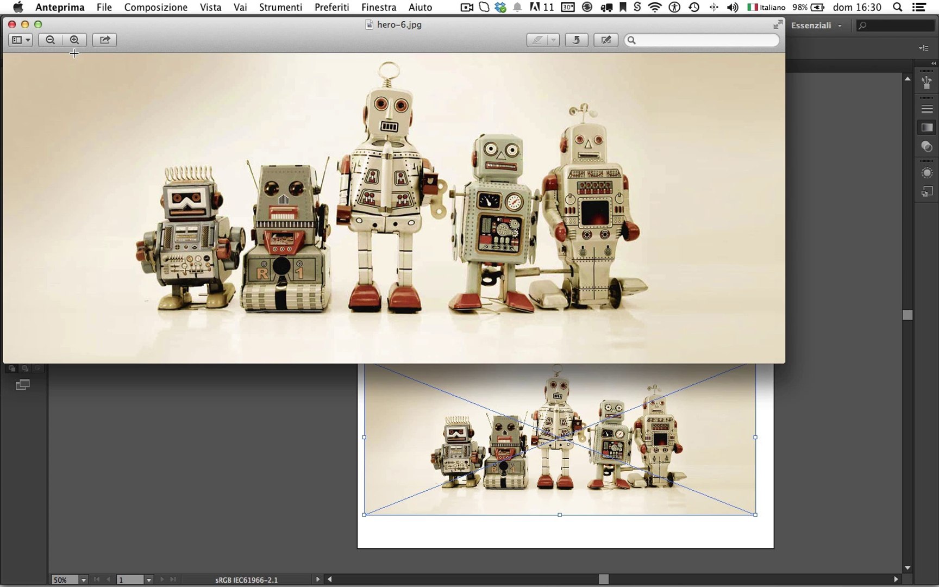Click the vertical scrollbar thumb of the canvas
The image size is (939, 587).
(907, 315)
